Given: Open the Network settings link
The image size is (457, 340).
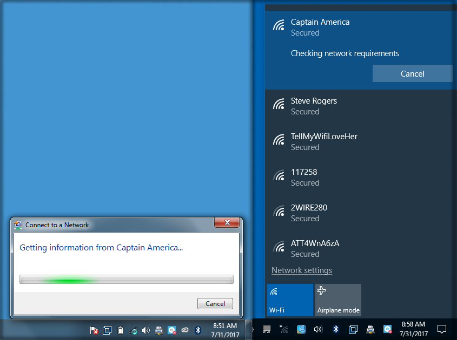Looking at the screenshot, I should click(x=302, y=270).
